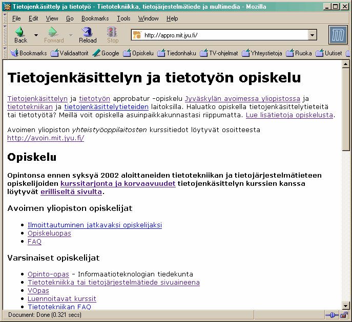Click the 'Avoimen yliopiston opiskelijat' heading text
Screen dimensions: 352x322
[x=70, y=208]
